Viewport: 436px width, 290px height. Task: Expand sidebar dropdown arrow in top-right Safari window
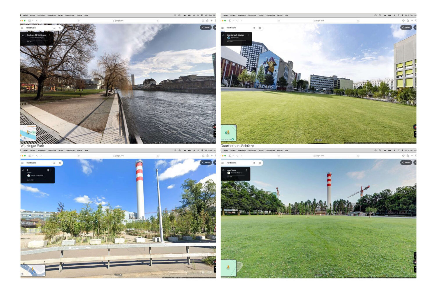(233, 21)
